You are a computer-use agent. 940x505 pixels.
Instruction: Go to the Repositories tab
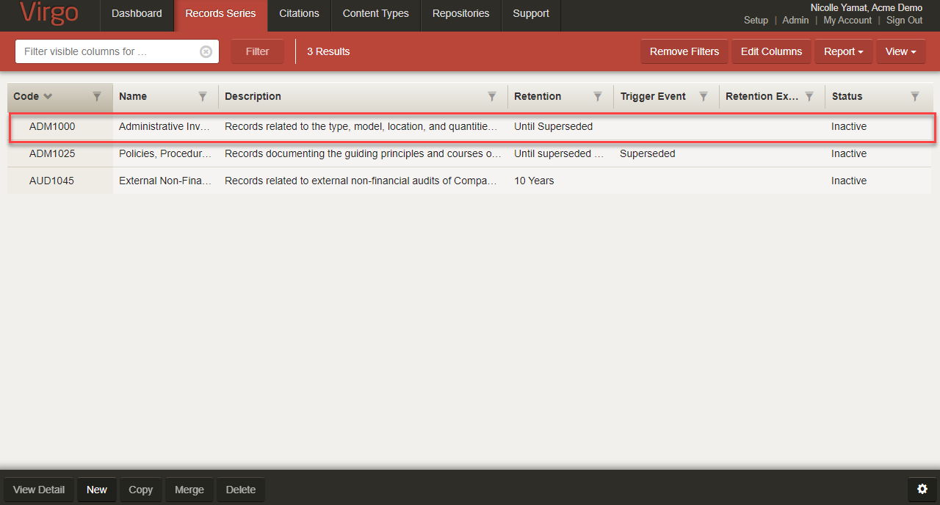coord(460,13)
